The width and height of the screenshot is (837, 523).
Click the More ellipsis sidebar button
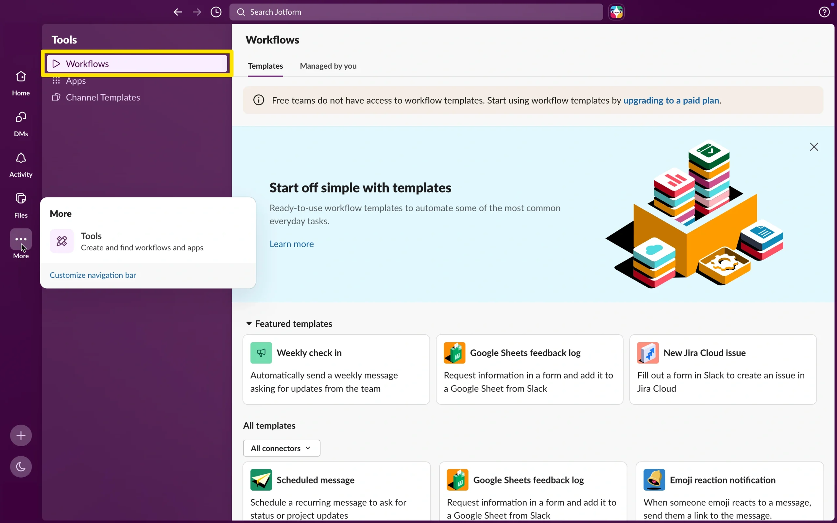coord(21,239)
